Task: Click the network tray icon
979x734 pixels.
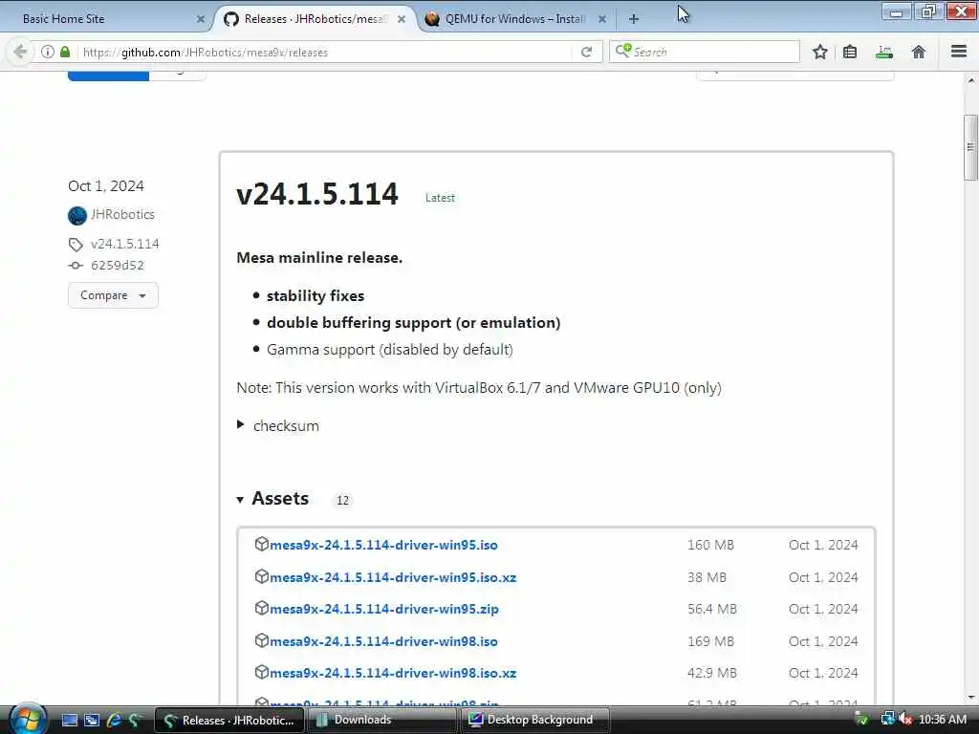Action: point(887,720)
